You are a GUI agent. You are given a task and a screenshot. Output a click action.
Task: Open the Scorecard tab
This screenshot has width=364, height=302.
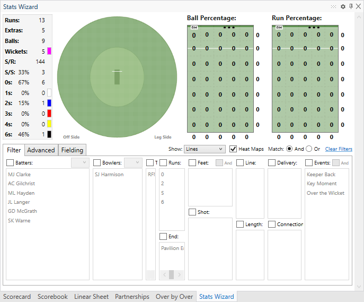pyautogui.click(x=17, y=297)
